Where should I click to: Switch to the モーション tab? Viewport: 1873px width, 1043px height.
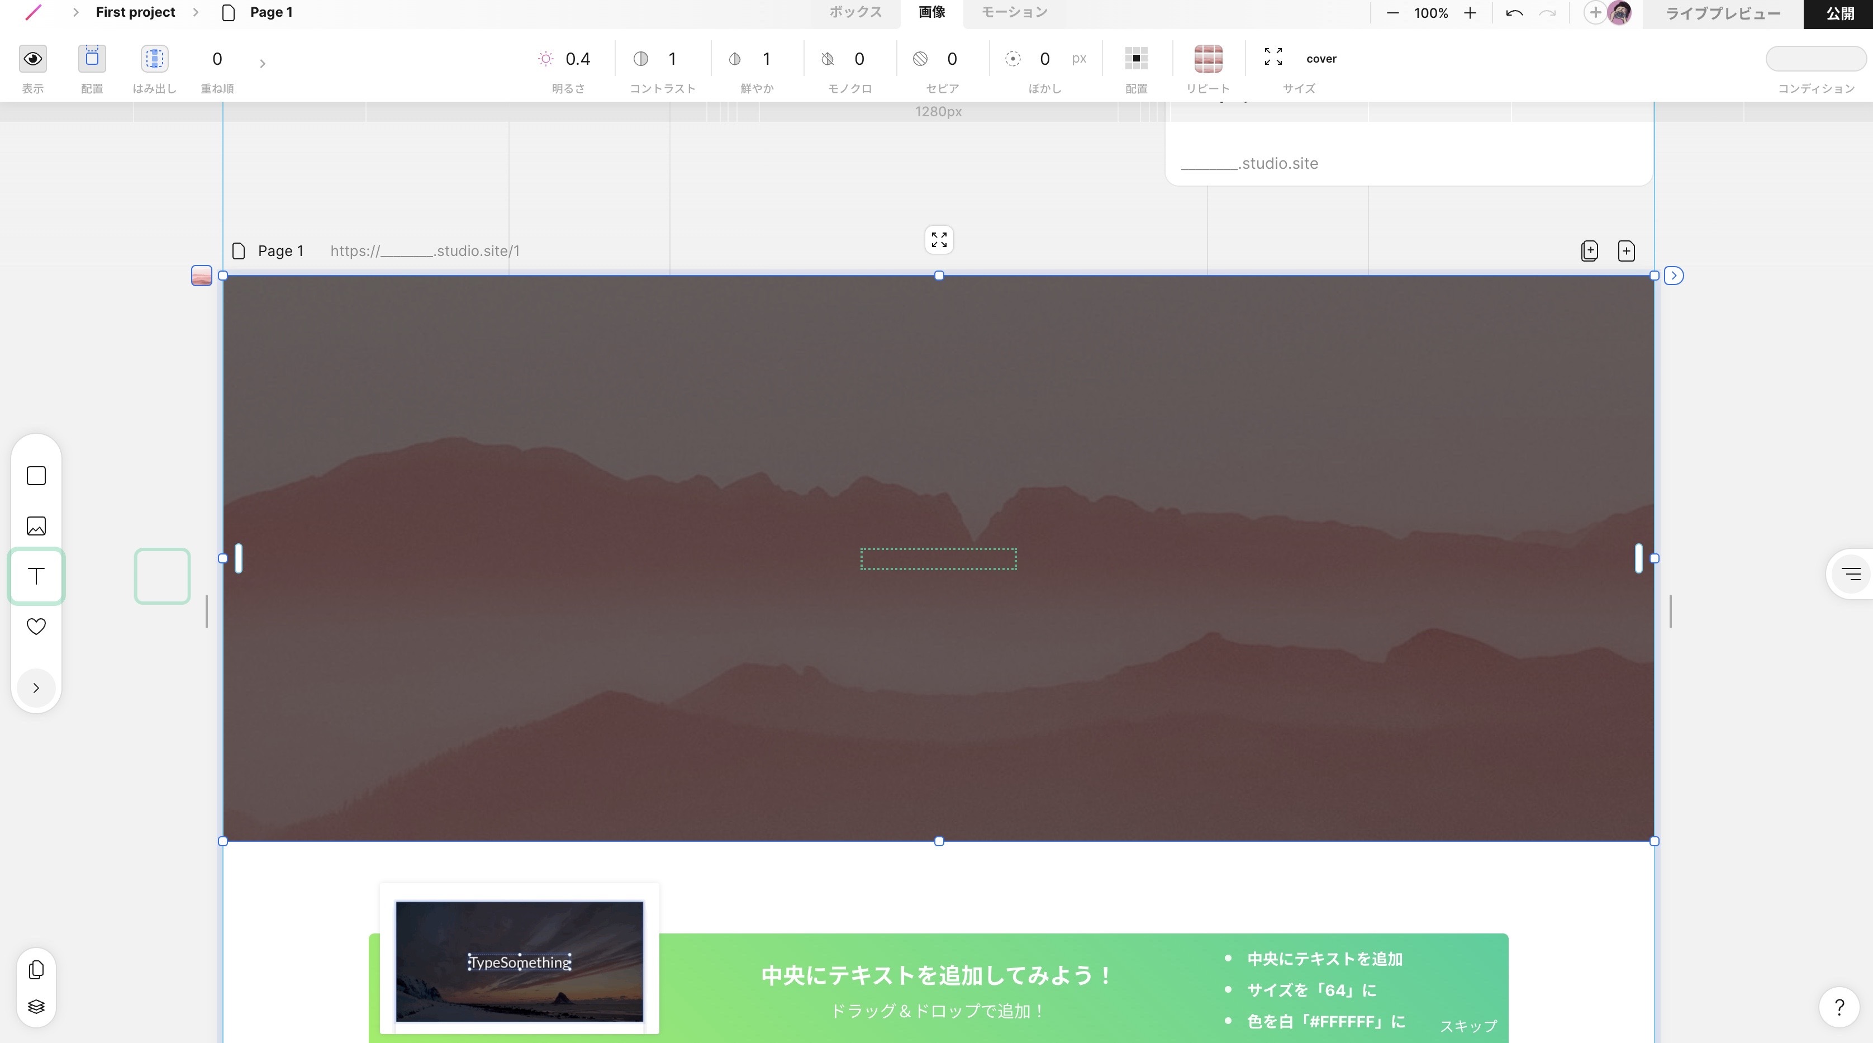pos(1014,12)
